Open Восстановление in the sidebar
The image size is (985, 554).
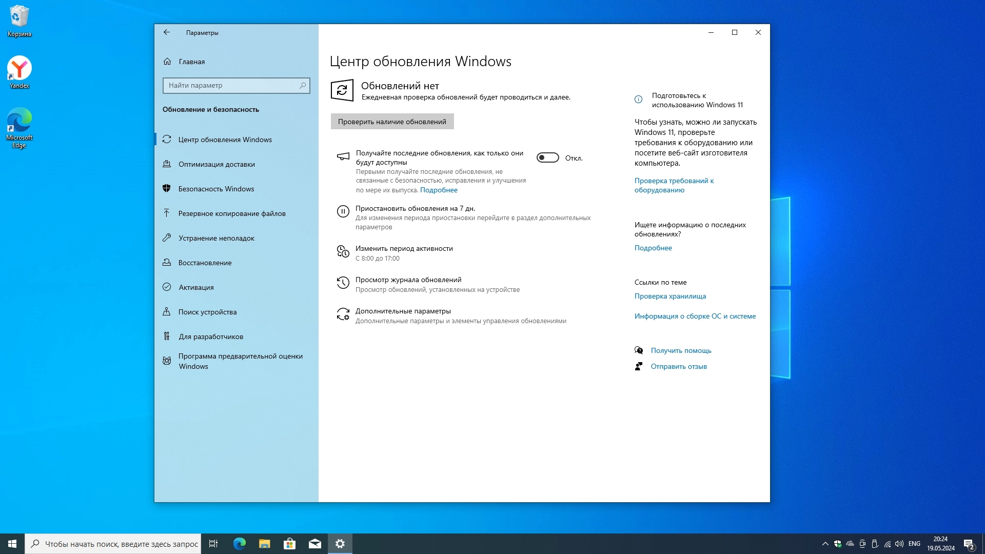(205, 263)
